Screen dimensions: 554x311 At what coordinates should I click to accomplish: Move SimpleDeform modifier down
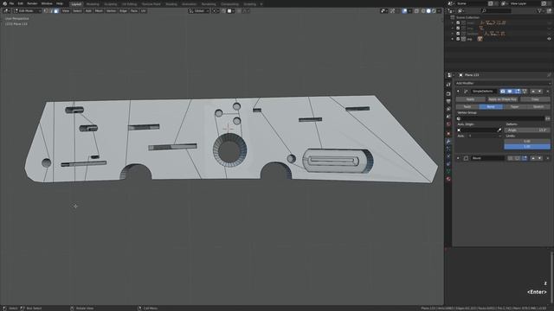pyautogui.click(x=540, y=92)
